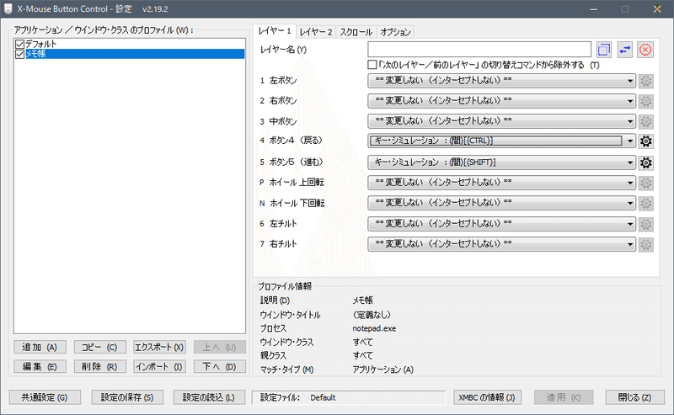Viewport: 674px width, 415px height.
Task: Open the ホイール上回転 action dropdown
Action: coord(501,183)
